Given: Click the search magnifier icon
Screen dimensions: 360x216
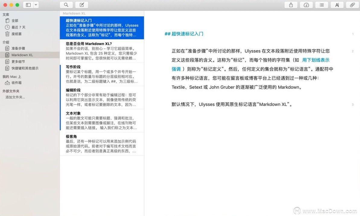Looking at the screenshot, I should click(66, 5).
